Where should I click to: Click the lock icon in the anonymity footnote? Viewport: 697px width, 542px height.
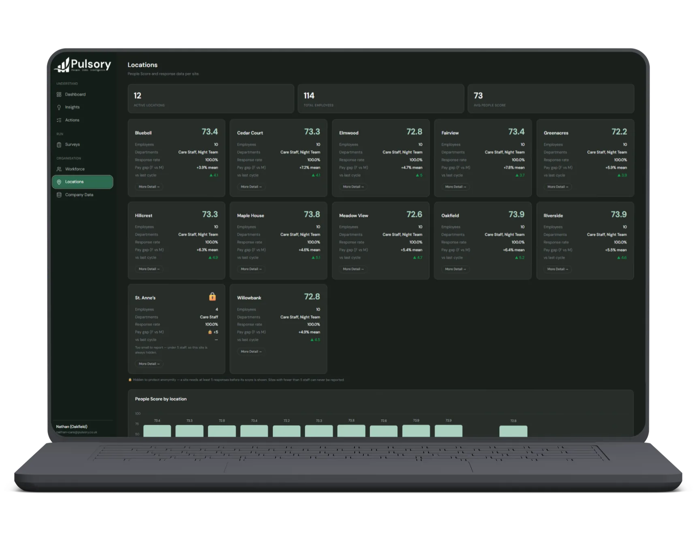pyautogui.click(x=130, y=380)
